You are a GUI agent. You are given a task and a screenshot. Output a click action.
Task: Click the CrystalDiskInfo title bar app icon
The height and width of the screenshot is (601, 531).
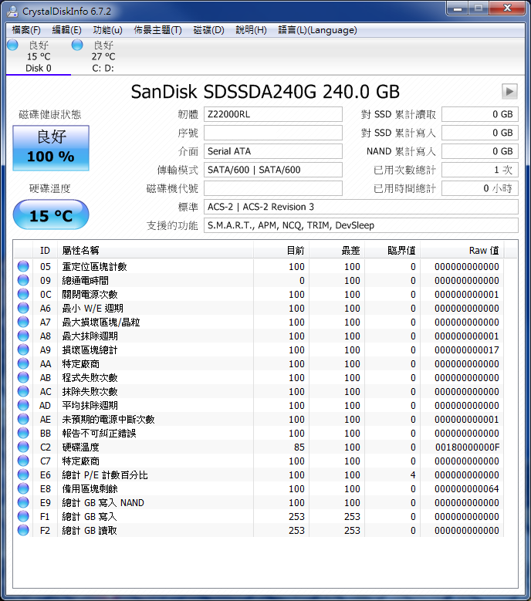[x=12, y=12]
